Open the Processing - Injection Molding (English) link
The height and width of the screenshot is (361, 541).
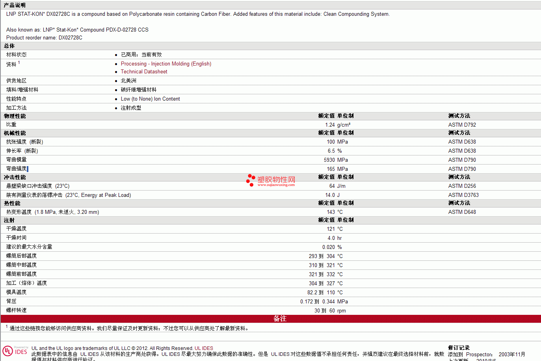[x=166, y=64]
